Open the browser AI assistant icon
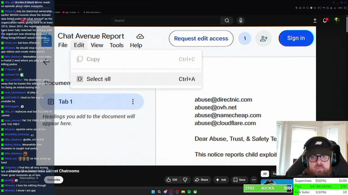Viewport: 348px width, 195px height. 340,8
